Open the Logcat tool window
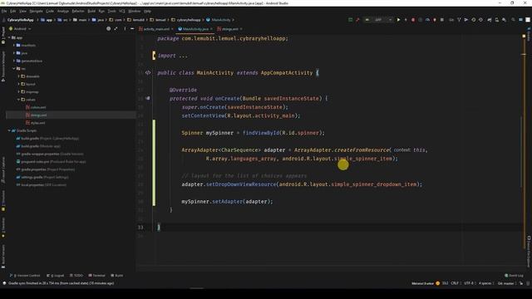Viewport: 532px width, 299px height. point(56,275)
